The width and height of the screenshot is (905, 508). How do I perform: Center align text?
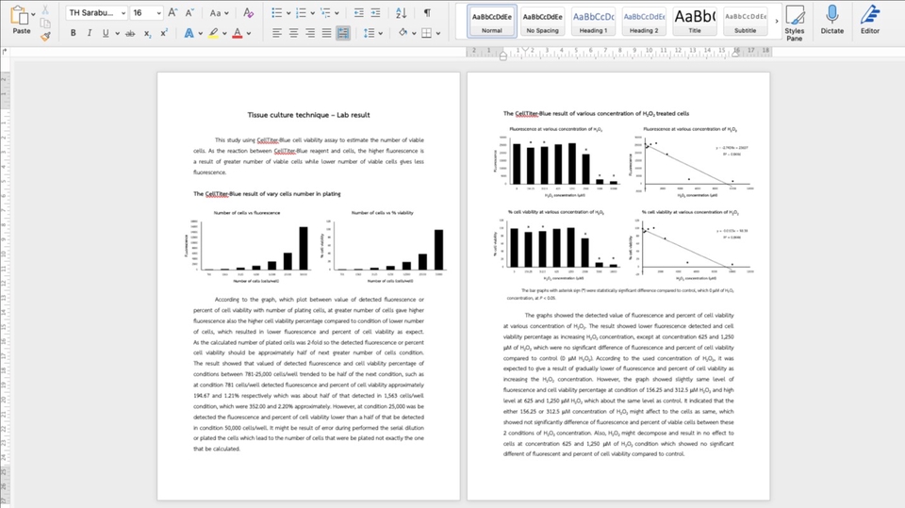[x=294, y=34]
